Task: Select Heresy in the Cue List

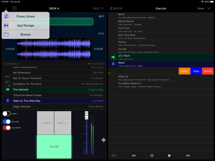Action: point(161,43)
